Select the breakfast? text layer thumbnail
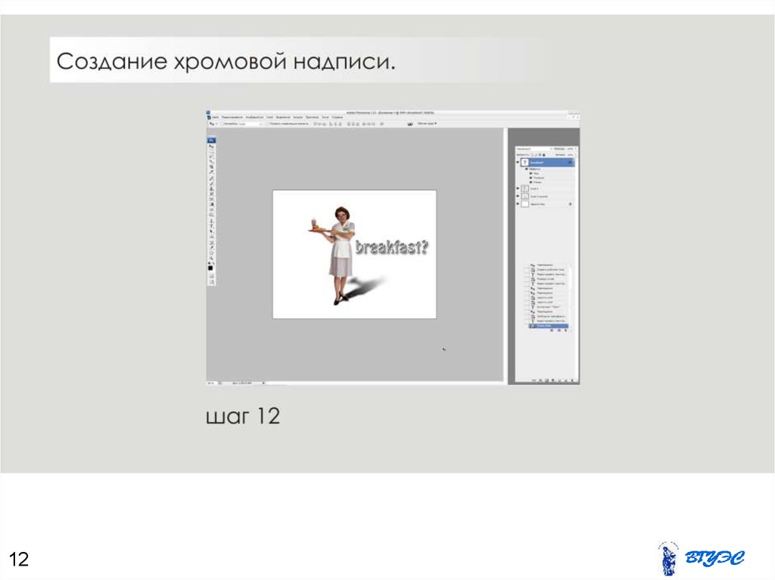 [x=525, y=162]
